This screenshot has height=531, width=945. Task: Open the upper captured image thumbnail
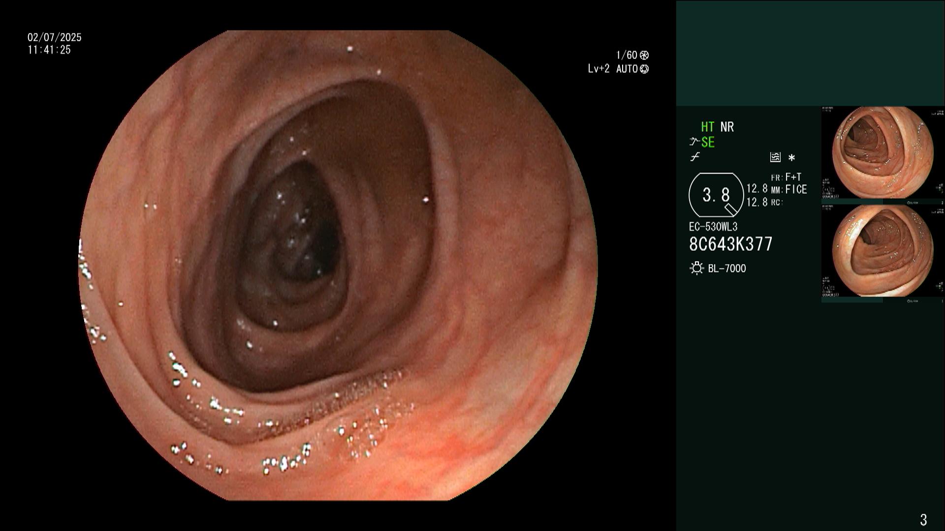(882, 153)
